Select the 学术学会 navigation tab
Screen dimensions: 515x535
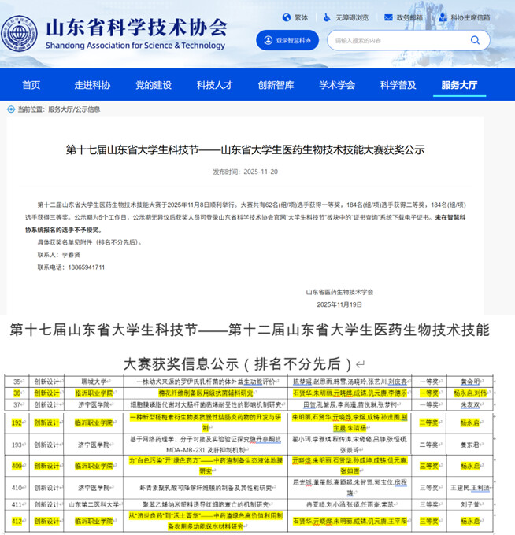pos(337,85)
